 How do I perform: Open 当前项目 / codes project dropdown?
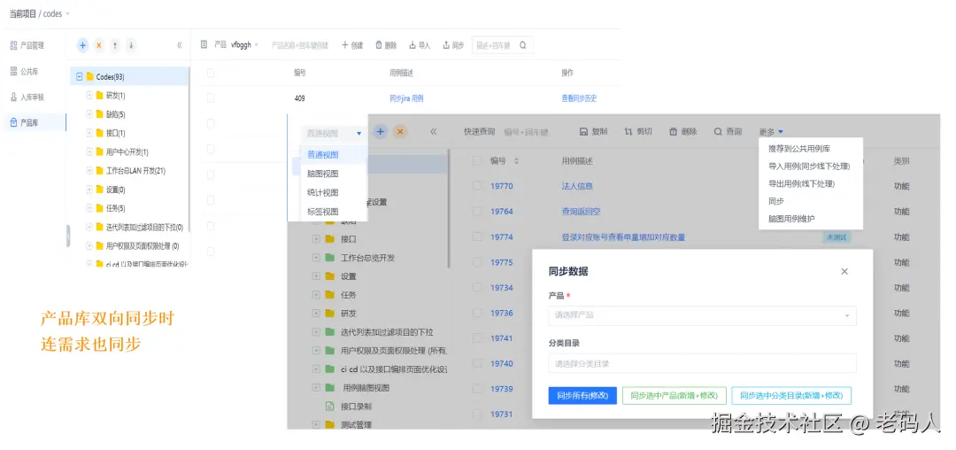coord(39,13)
